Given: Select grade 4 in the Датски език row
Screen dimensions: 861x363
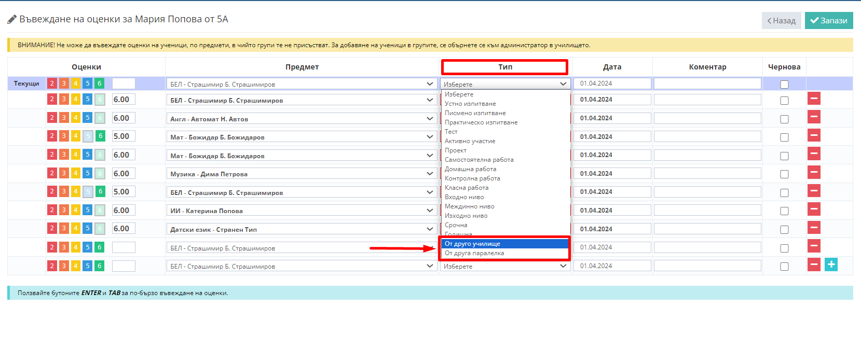Looking at the screenshot, I should [76, 229].
